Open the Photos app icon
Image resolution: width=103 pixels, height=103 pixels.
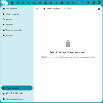23,3
